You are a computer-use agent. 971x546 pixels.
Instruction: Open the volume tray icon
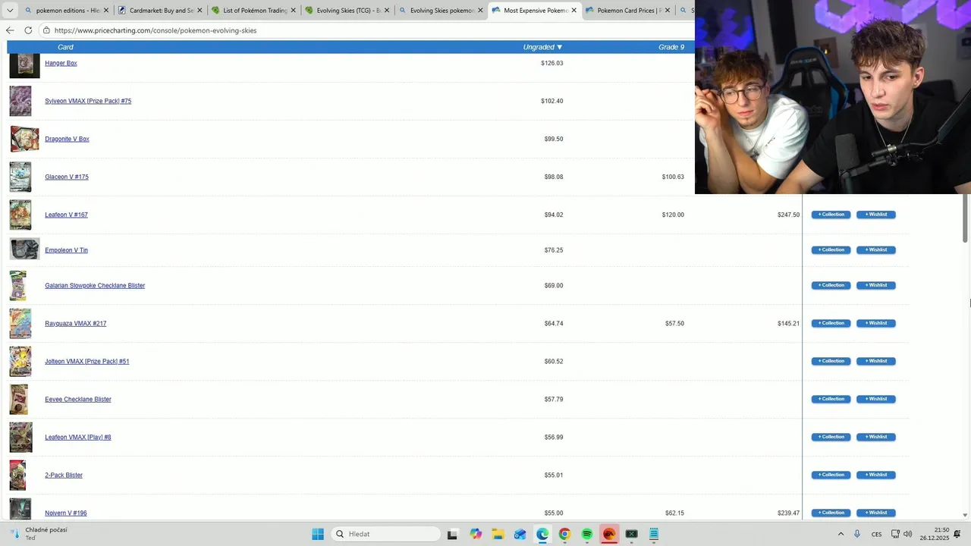click(908, 534)
